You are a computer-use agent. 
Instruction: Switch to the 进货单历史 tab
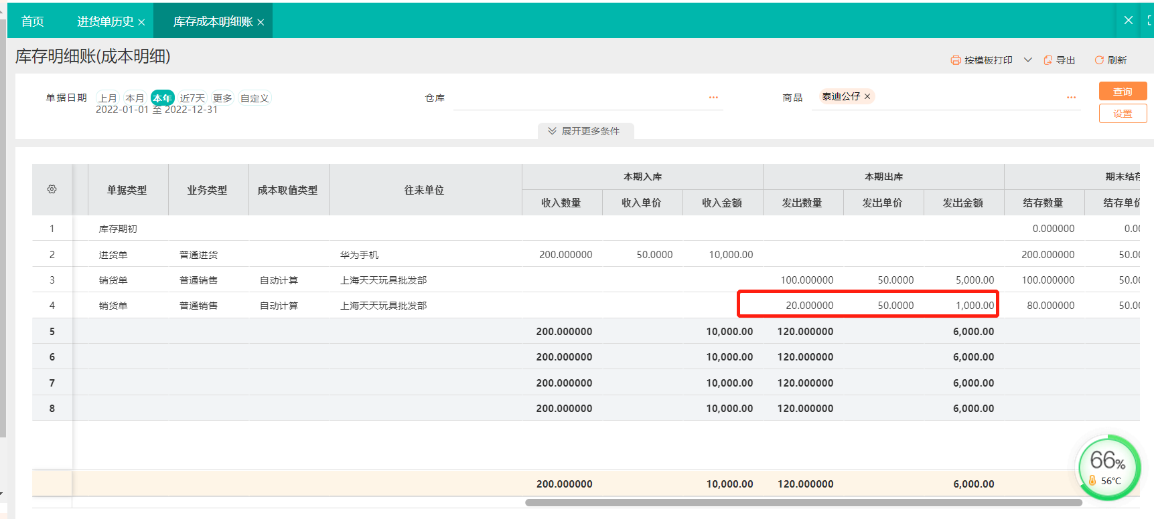(x=105, y=21)
